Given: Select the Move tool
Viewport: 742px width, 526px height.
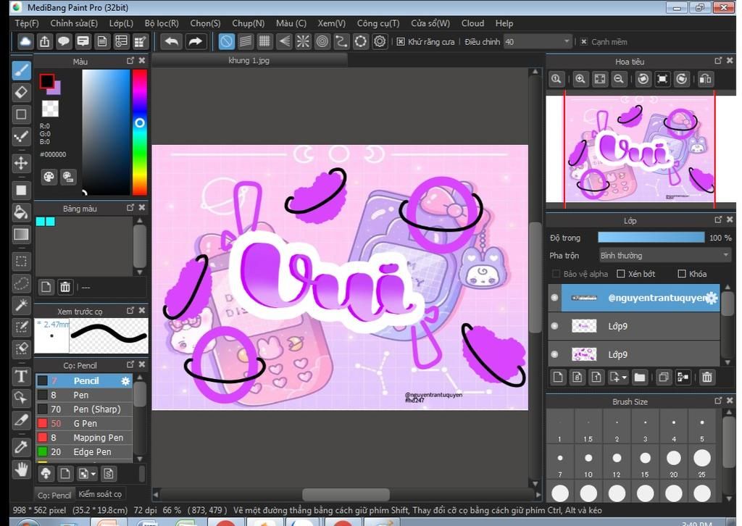Looking at the screenshot, I should point(21,163).
